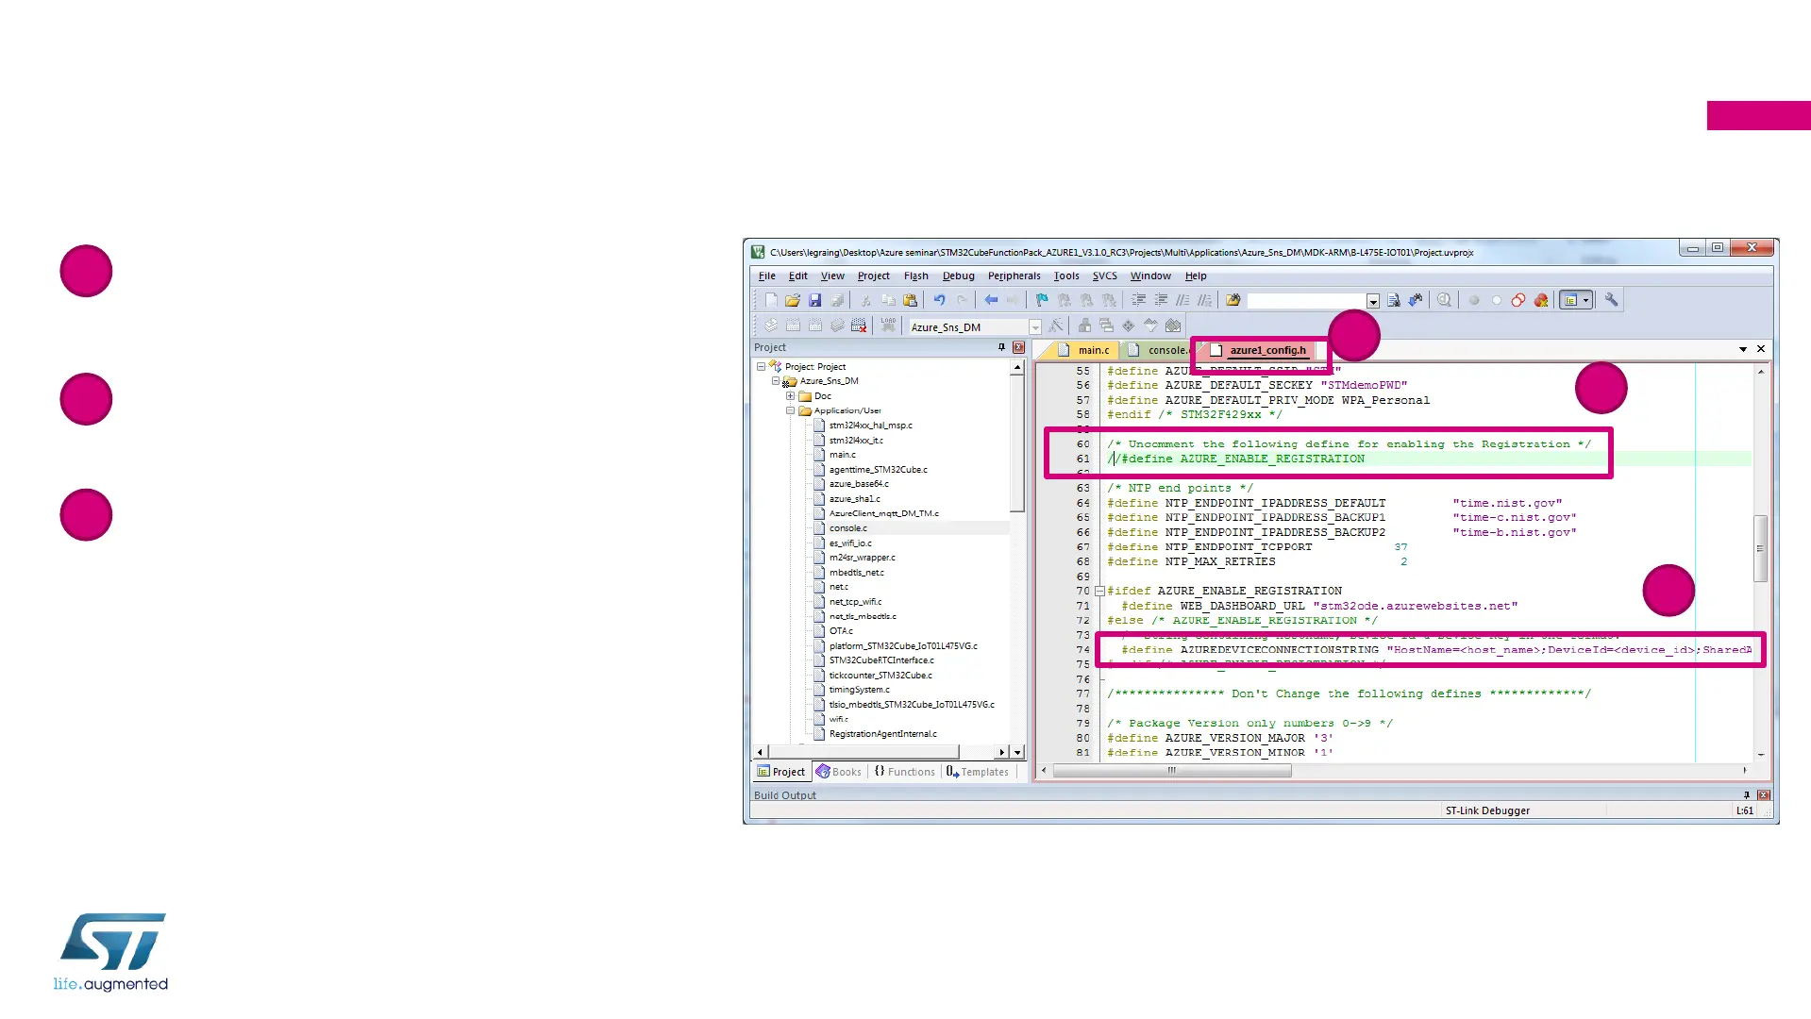
Task: Click the Translate file toolbar icon
Action: [771, 326]
